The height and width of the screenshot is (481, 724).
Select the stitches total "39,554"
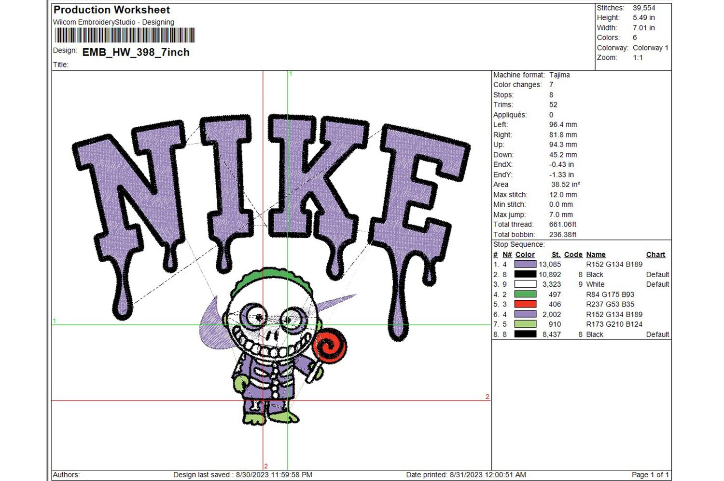point(644,8)
